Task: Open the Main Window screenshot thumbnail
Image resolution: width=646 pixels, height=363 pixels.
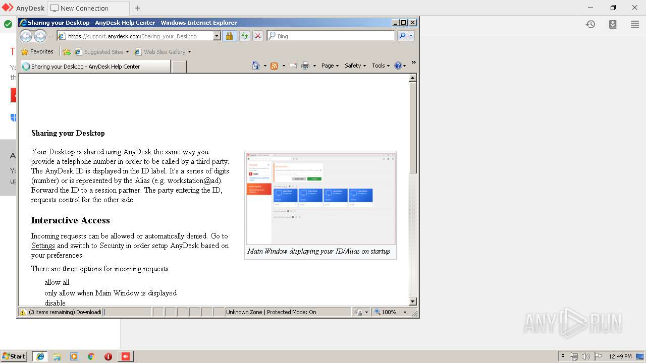Action: (x=320, y=198)
